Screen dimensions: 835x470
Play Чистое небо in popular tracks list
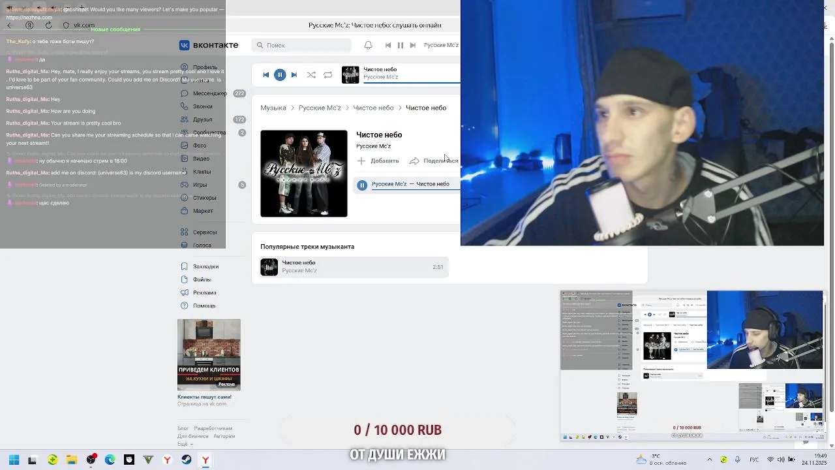[x=269, y=267]
